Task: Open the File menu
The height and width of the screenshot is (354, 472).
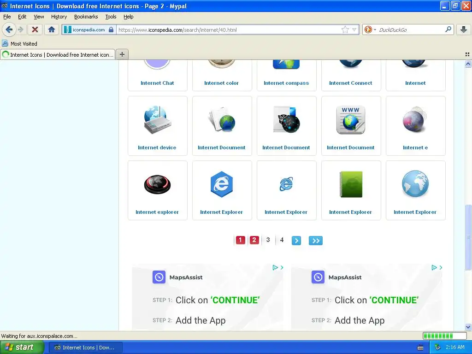Action: pyautogui.click(x=7, y=17)
